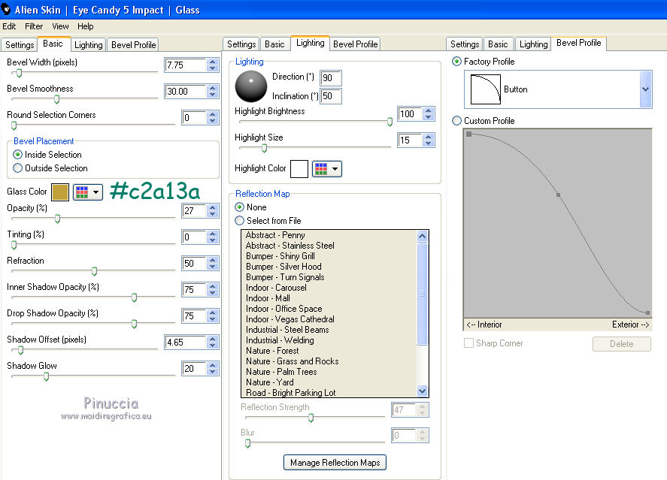Select Outside Selection bevel placement
667x480 pixels.
18,168
